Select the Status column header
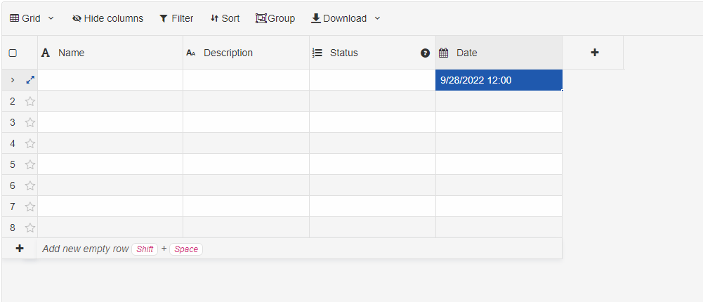Screen dimensions: 703x302 point(373,53)
